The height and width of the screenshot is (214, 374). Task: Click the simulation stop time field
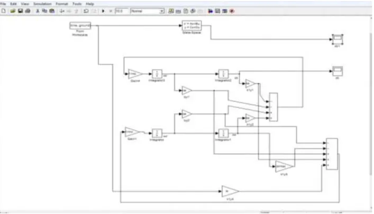pos(122,11)
